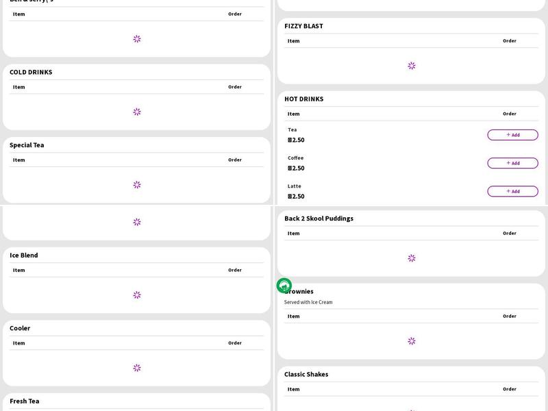Click the Fresh Tea section title
The image size is (548, 411).
pos(24,401)
